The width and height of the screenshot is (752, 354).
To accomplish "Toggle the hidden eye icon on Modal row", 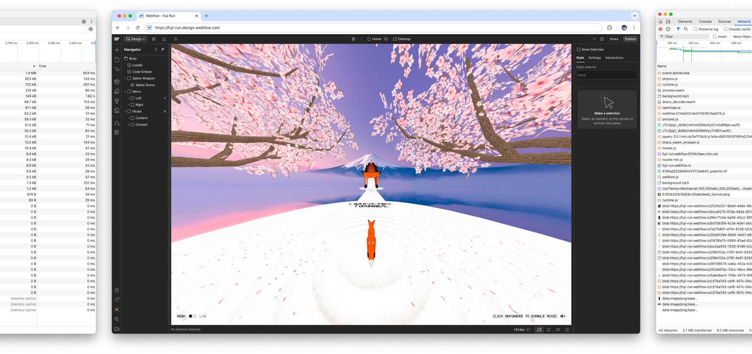I will coord(164,111).
